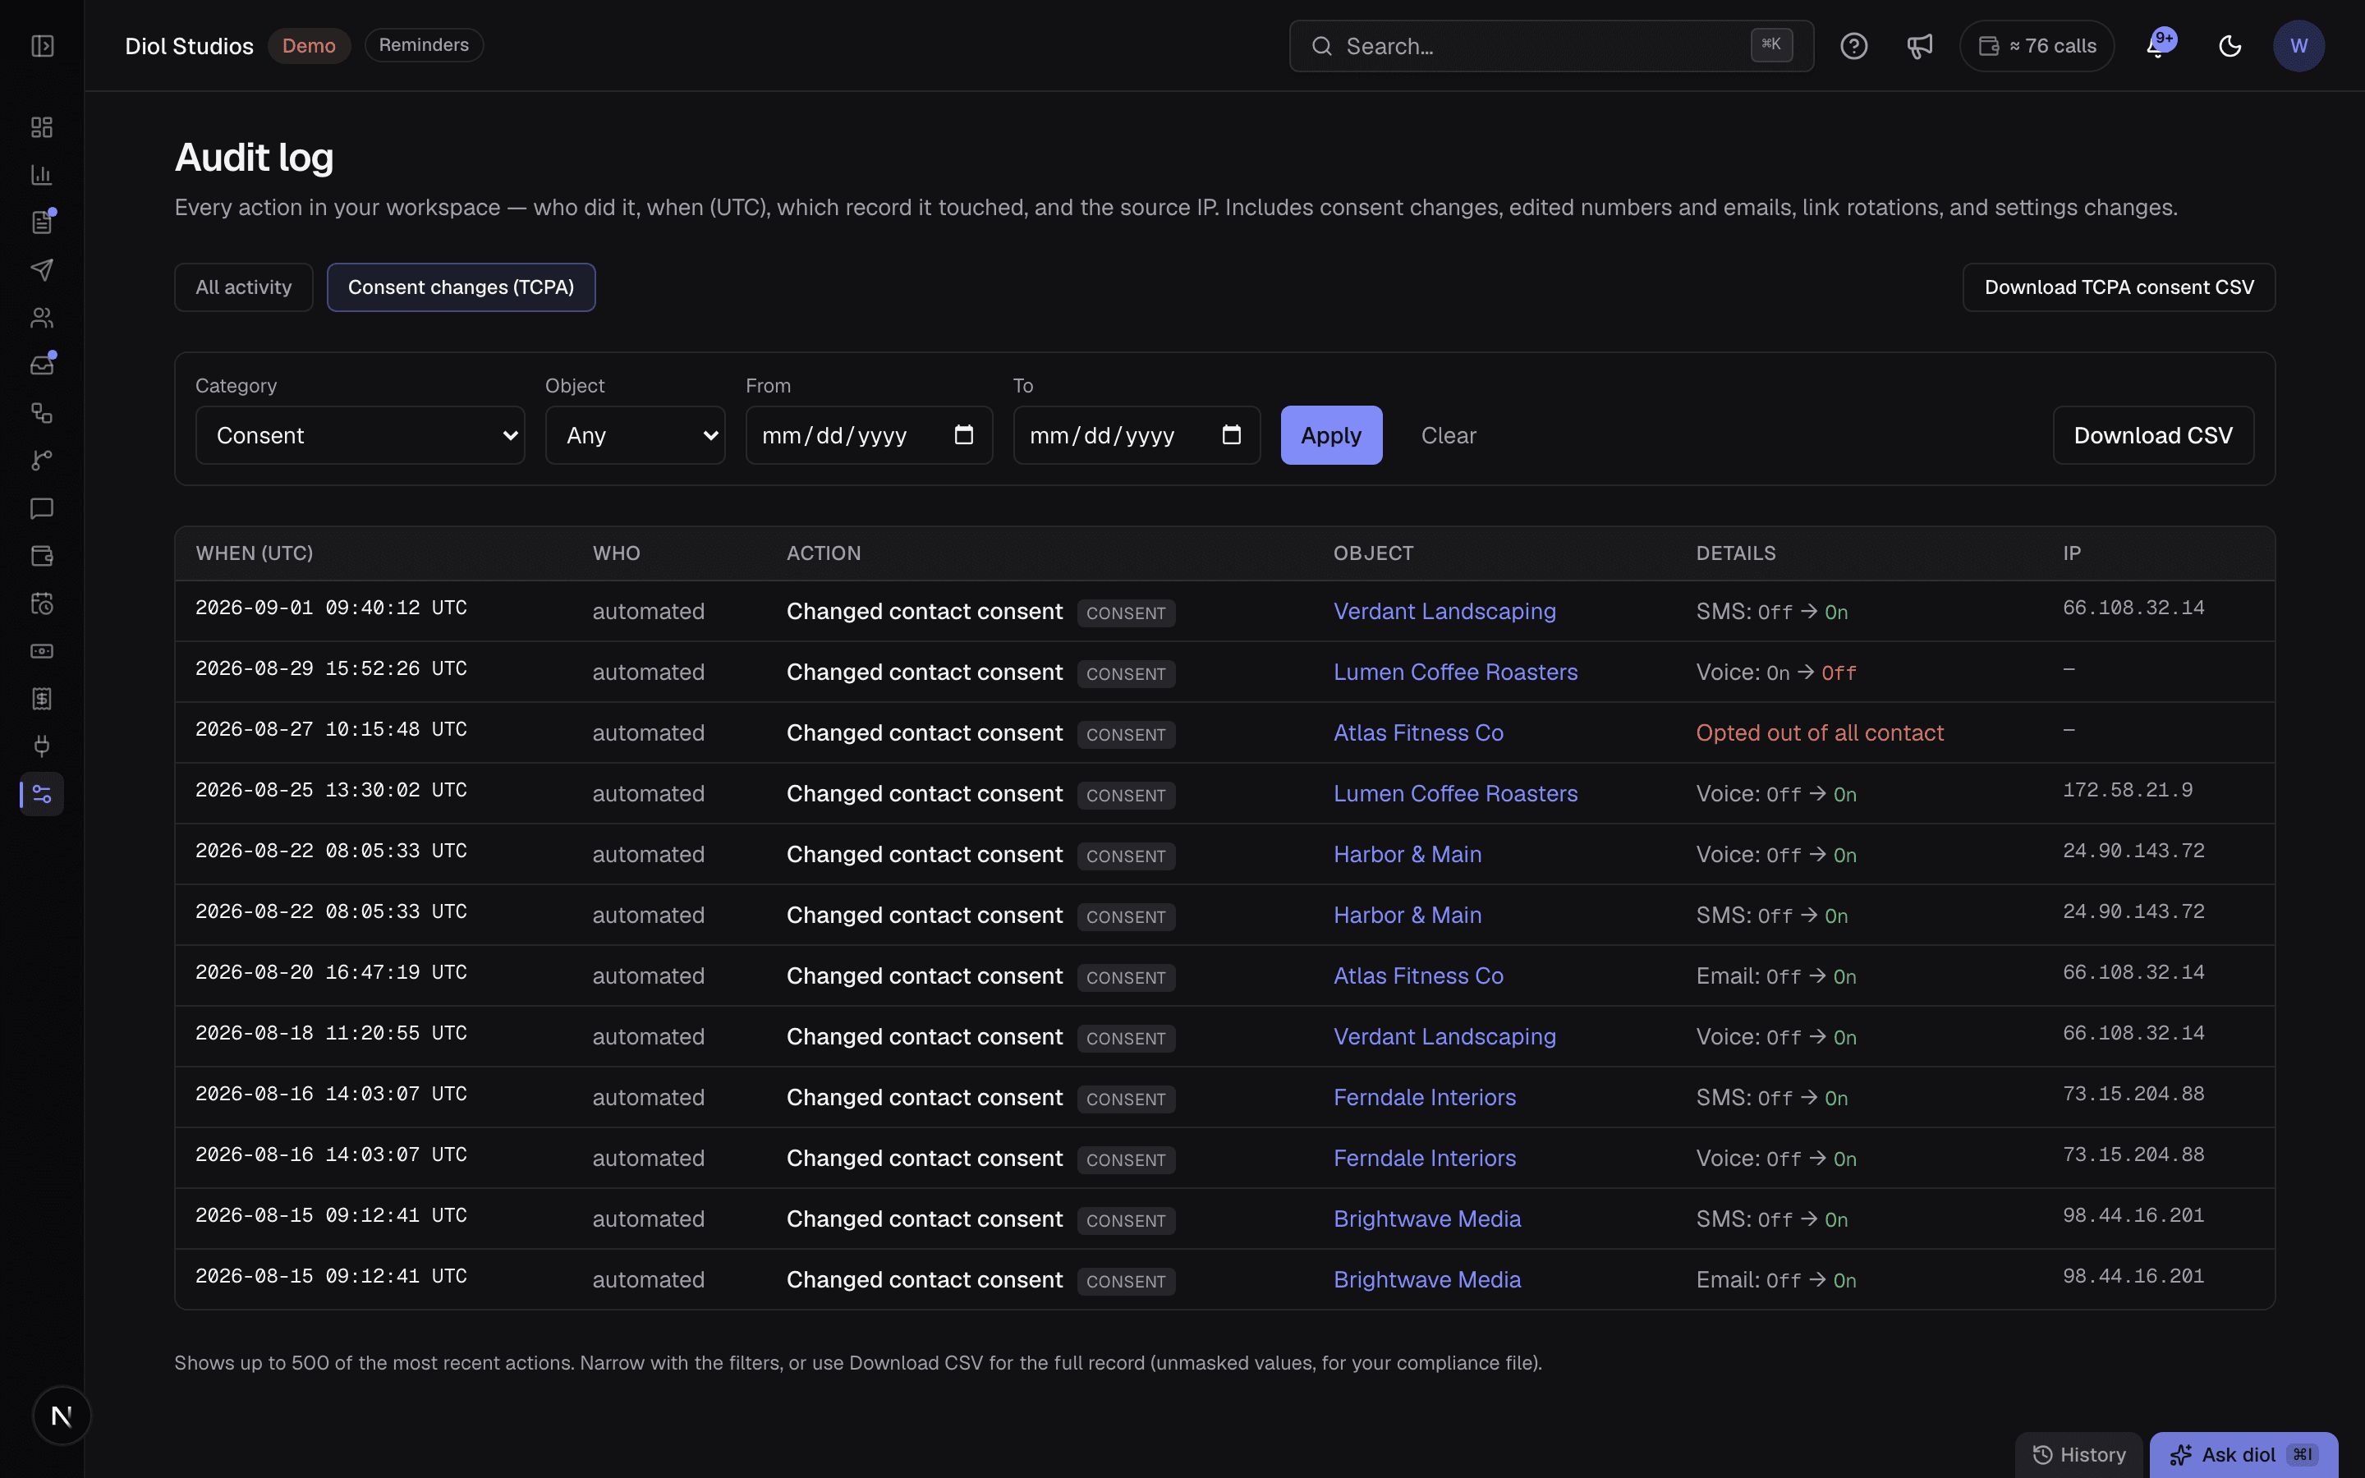Image resolution: width=2365 pixels, height=1478 pixels.
Task: Click timestamp 2026-08-29 15:52:26 UTC
Action: tap(330, 668)
